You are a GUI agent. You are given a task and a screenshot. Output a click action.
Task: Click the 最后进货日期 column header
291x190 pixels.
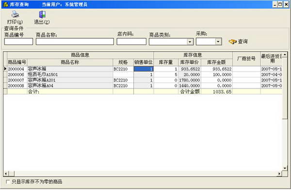pos(271,58)
